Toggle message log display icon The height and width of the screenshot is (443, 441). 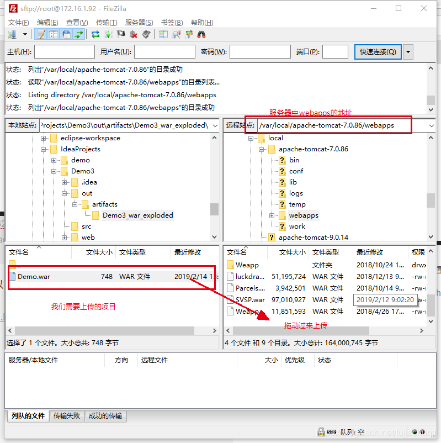tap(41, 34)
